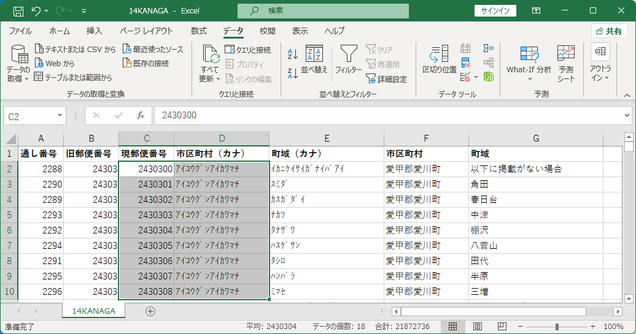Click the 検索 search box
The height and width of the screenshot is (334, 636).
pos(323,11)
